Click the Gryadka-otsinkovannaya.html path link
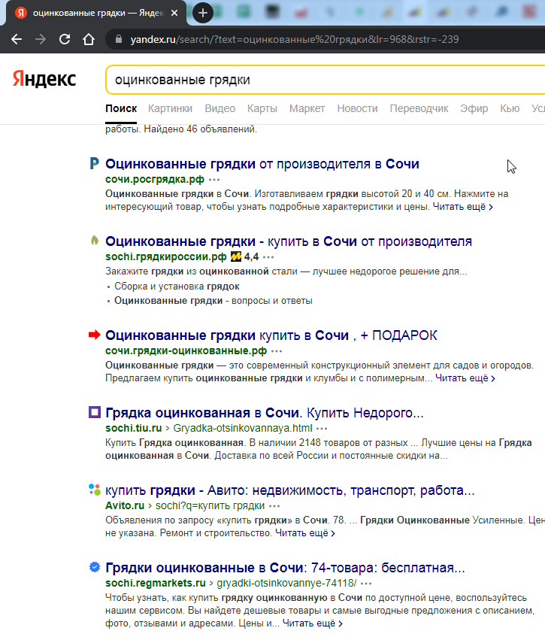Screen dimensions: 545x643 tap(243, 428)
